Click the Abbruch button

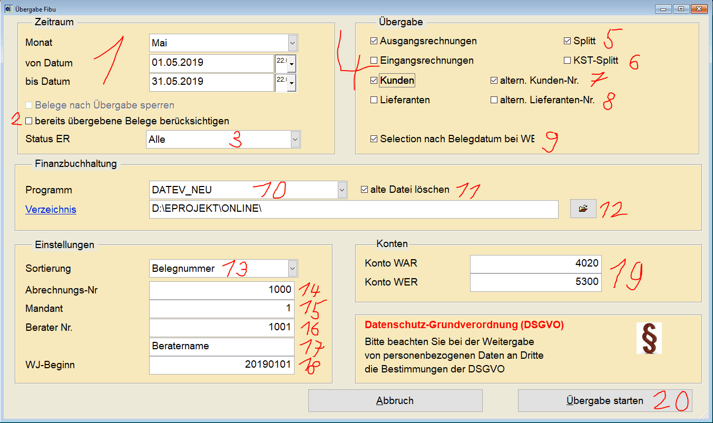395,400
